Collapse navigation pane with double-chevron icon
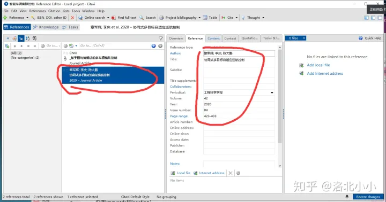The image size is (386, 202). click(8, 38)
